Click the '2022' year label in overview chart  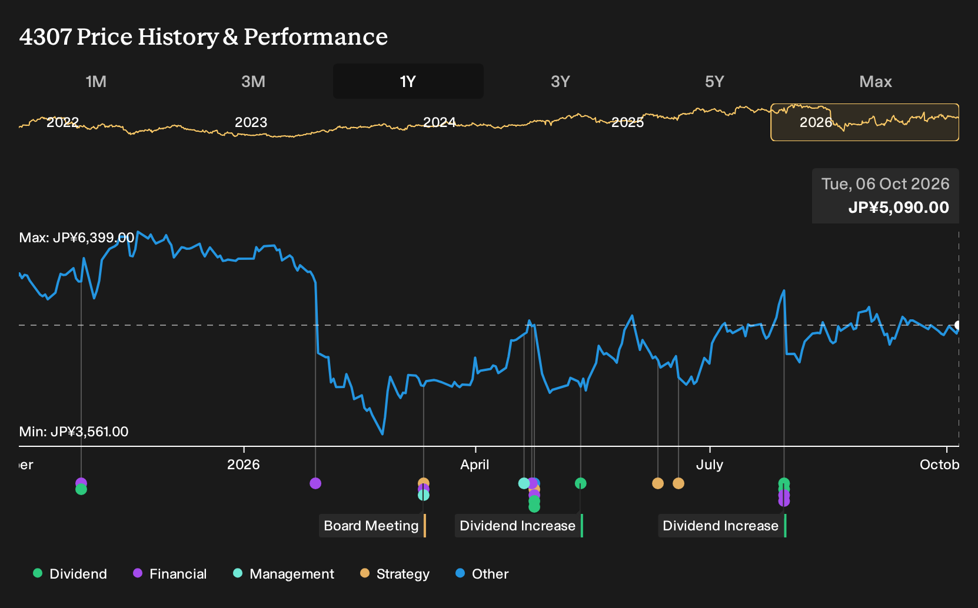(x=62, y=122)
